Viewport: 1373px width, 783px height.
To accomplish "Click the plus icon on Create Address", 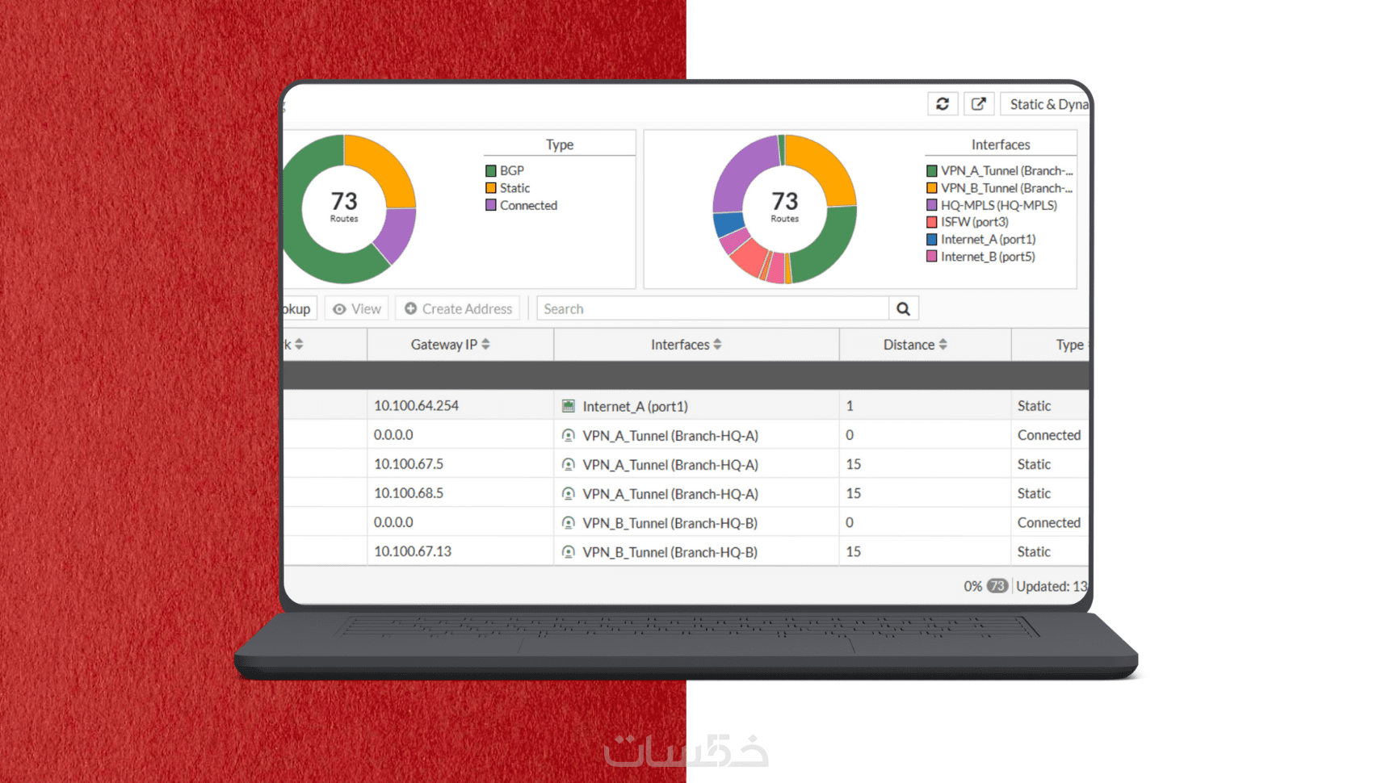I will tap(410, 308).
